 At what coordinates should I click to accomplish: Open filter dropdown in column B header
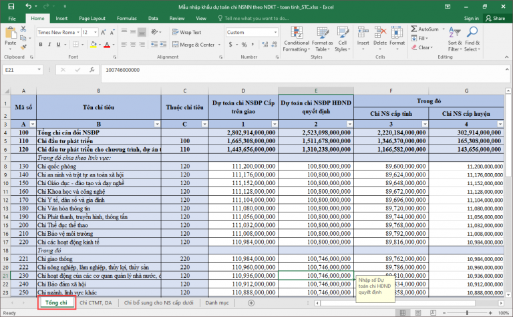158,125
